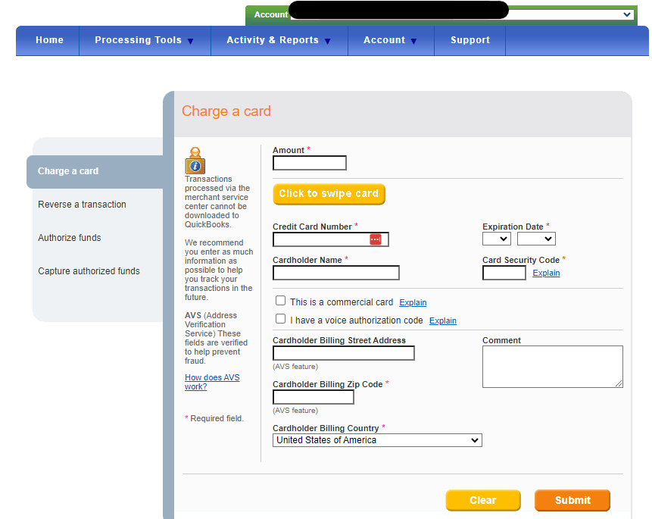Enable "I have a voice authorization code"
This screenshot has height=519, width=652.
pyautogui.click(x=280, y=318)
